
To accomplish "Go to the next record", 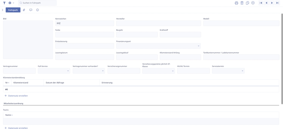I will 272,3.
